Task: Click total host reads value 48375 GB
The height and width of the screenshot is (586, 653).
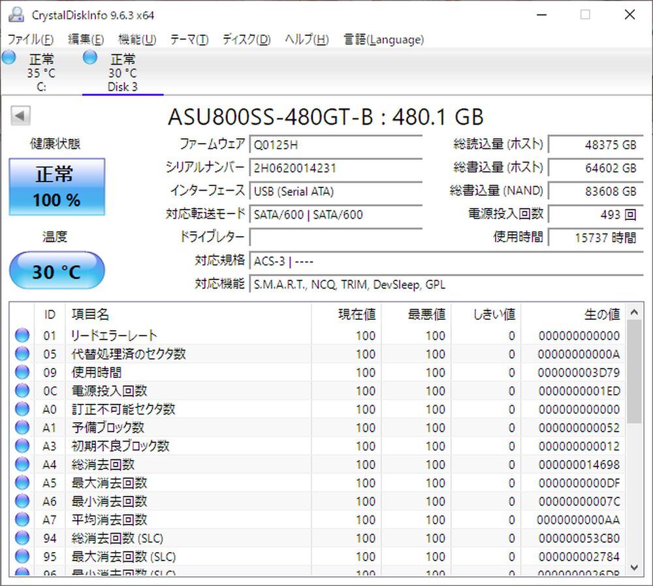Action: (x=596, y=145)
